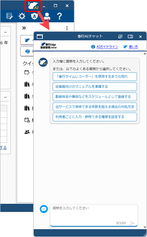
Task: Click the chat scrollbar up arrow
Action: [145, 54]
